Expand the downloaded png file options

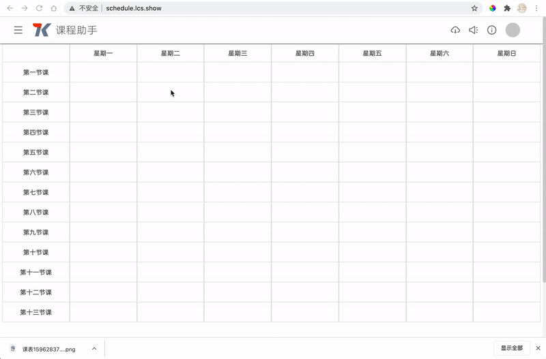tap(94, 349)
